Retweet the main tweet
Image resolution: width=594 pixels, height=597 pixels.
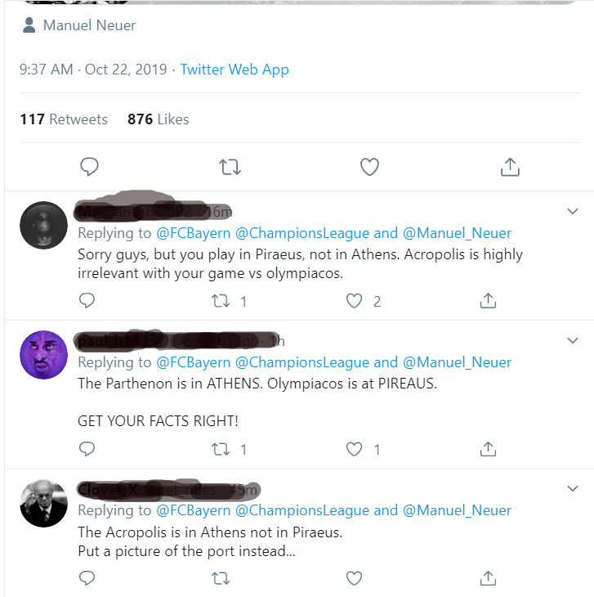(x=230, y=168)
